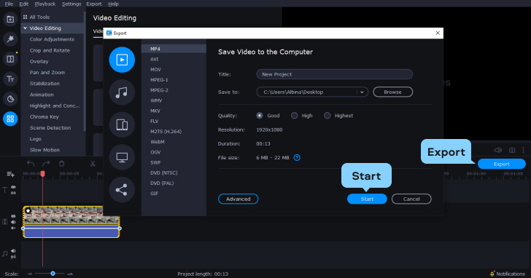Open the Transitions panel in the sidebar

pos(10,59)
